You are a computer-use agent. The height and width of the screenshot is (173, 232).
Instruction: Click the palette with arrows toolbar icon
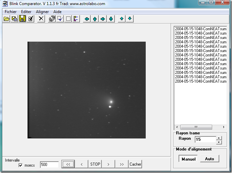(76, 19)
